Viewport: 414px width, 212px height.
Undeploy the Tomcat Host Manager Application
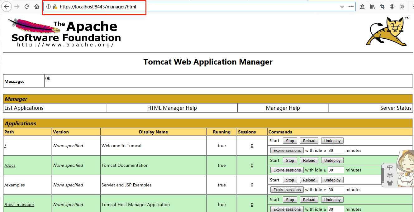click(332, 200)
